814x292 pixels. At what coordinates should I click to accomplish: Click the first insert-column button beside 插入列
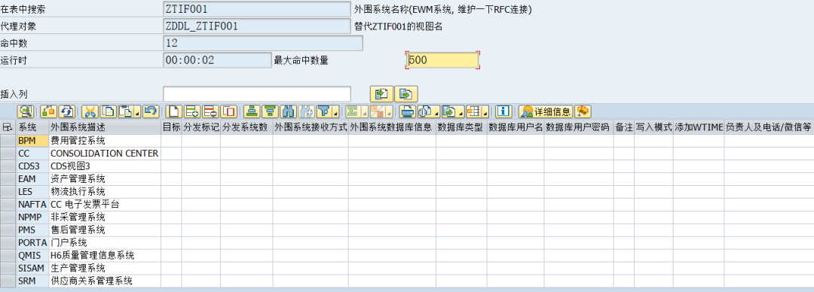click(381, 94)
